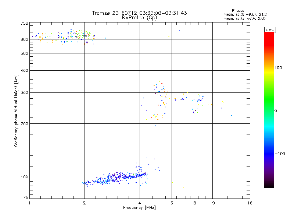Click the 'Frequency [MHz]' axis label
This screenshot has height=221, width=294.
coord(139,208)
